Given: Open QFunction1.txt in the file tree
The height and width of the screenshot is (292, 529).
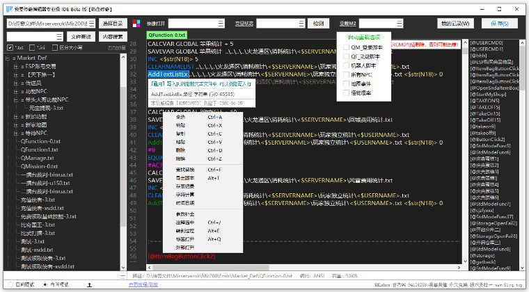Looking at the screenshot, I should 39,149.
